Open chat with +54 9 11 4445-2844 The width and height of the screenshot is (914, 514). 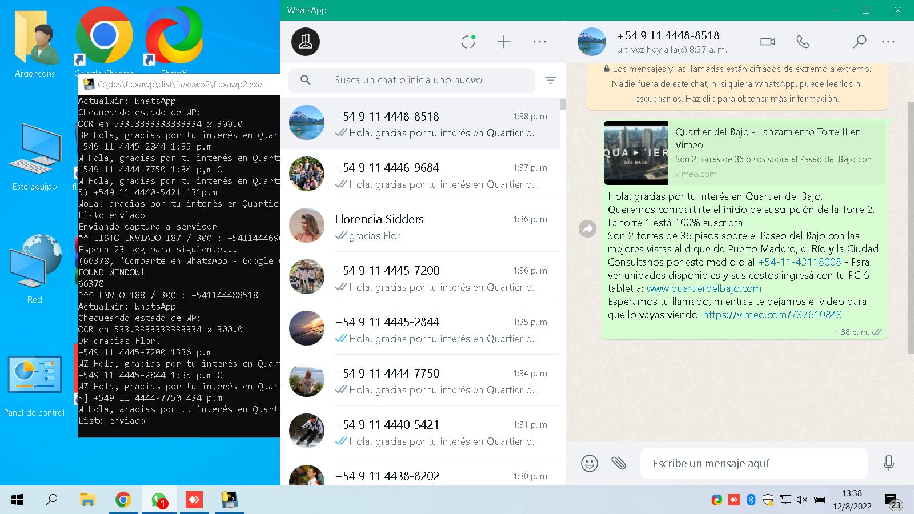point(420,329)
